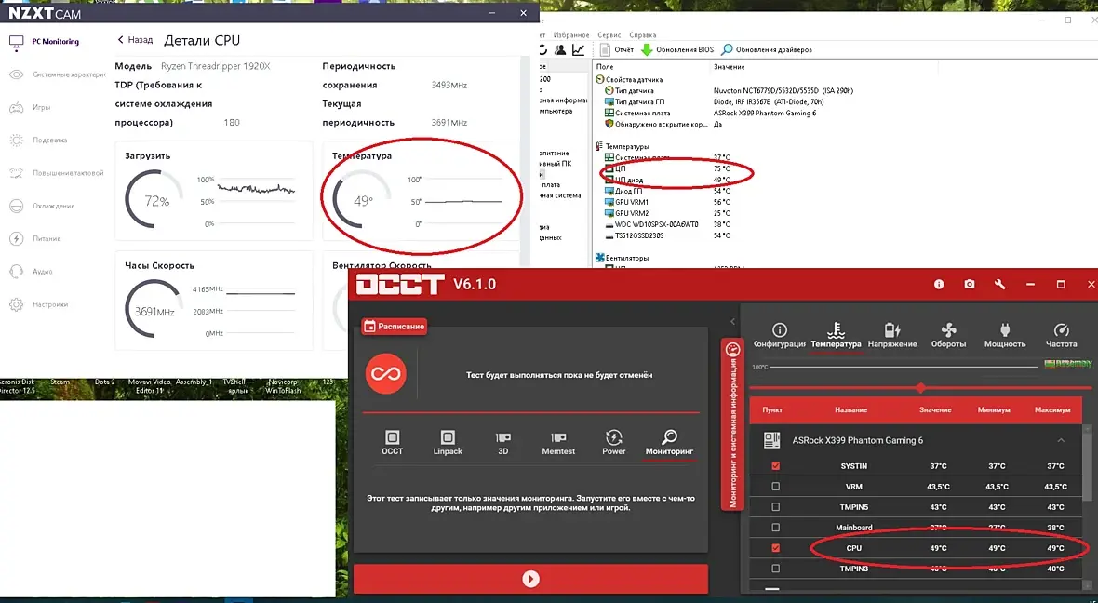Image resolution: width=1098 pixels, height=603 pixels.
Task: Open the Аудио section in NZXT CAM
Action: (x=31, y=271)
